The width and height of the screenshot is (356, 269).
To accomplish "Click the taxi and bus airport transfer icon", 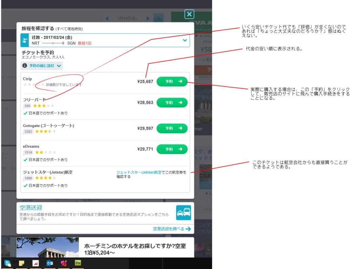I will [x=183, y=213].
